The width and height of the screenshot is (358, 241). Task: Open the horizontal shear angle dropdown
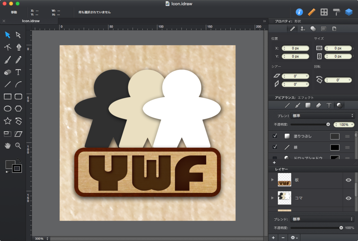pyautogui.click(x=307, y=76)
